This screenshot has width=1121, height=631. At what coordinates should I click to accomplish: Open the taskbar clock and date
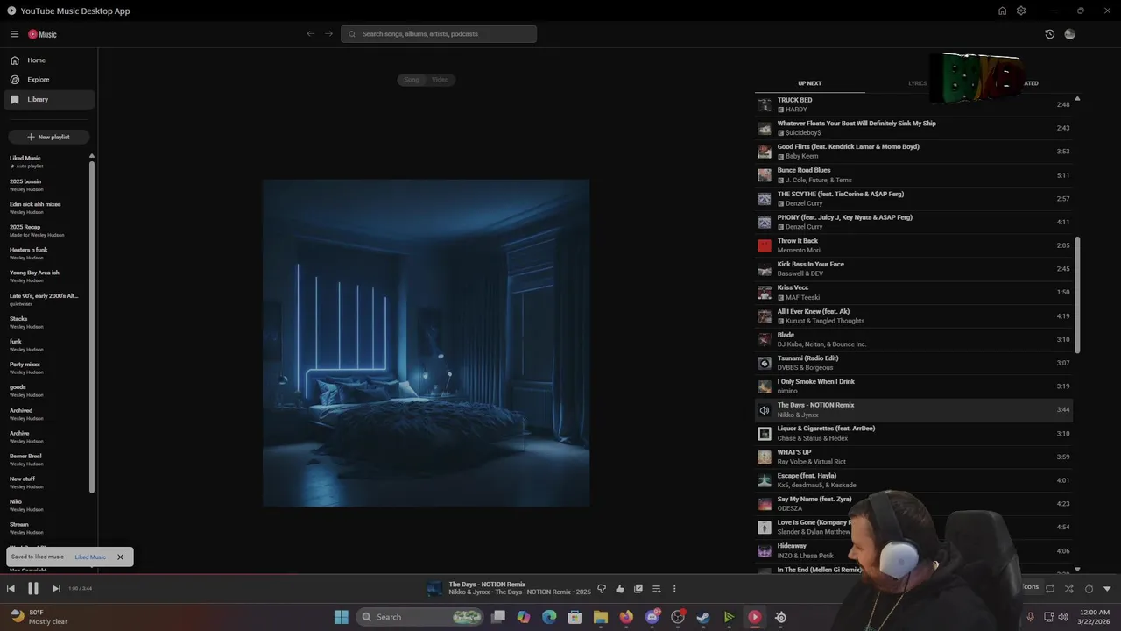coord(1094,617)
